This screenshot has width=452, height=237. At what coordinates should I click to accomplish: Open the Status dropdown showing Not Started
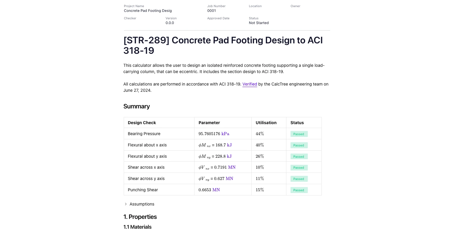pos(259,23)
